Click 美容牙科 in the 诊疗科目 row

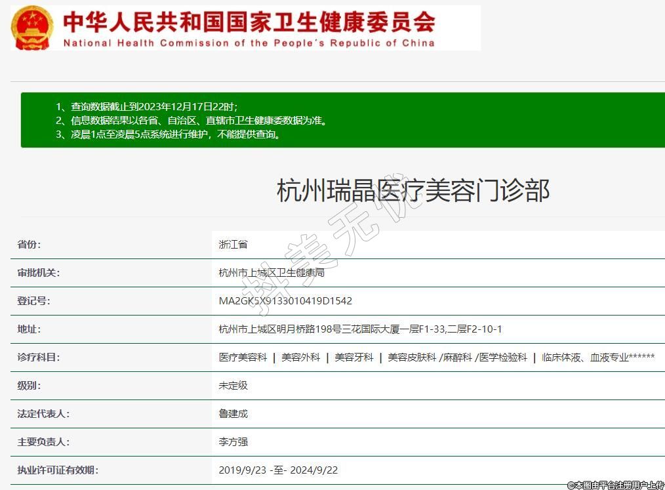coord(354,357)
